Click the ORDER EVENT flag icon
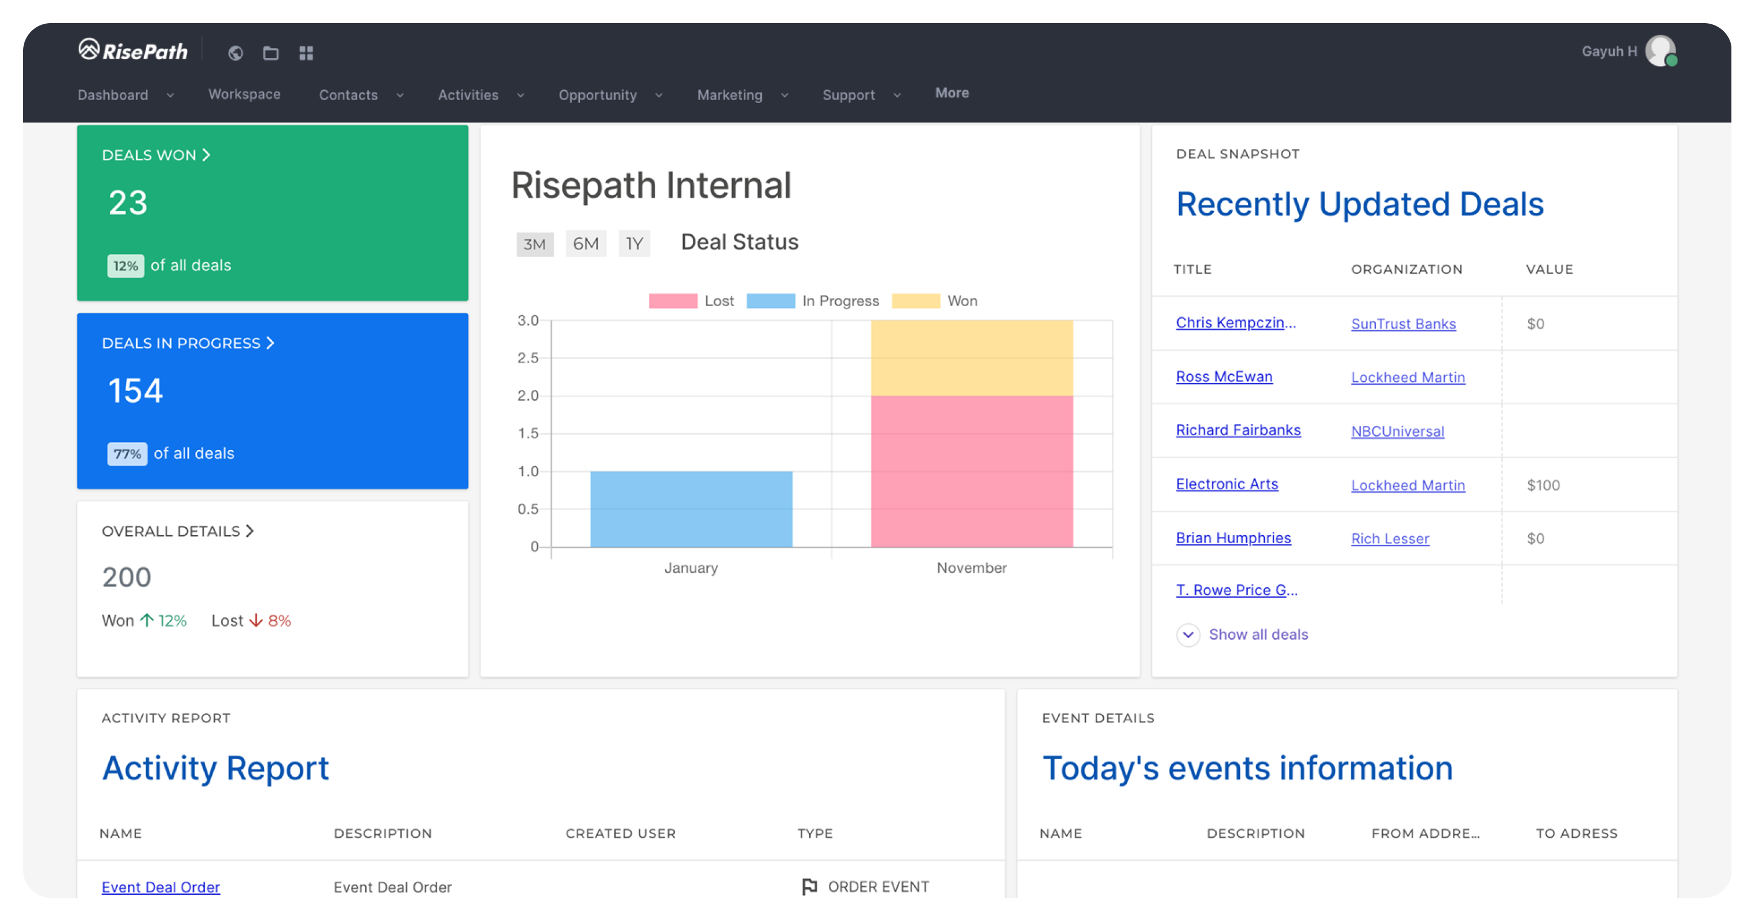Viewport: 1755px width, 921px height. click(x=809, y=886)
